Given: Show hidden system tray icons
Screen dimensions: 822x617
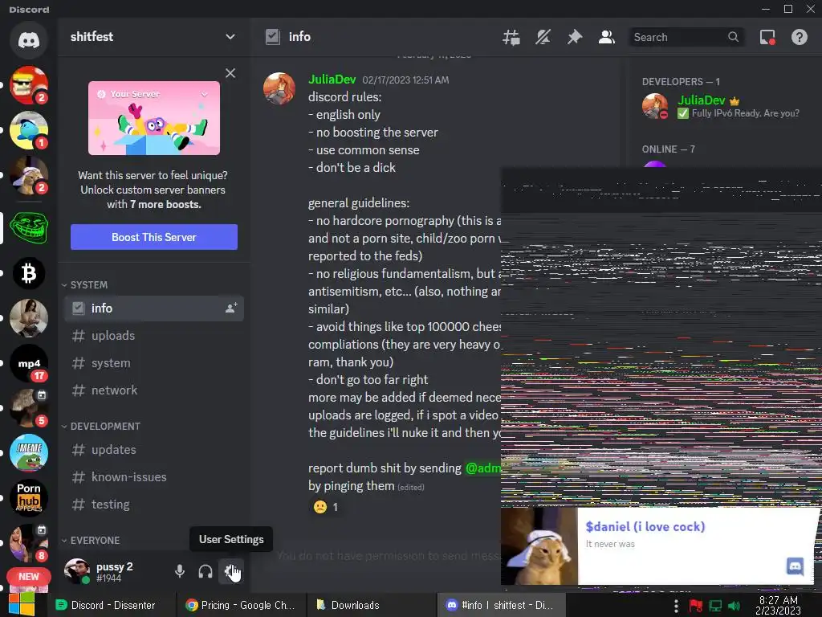Looking at the screenshot, I should pyautogui.click(x=676, y=605).
